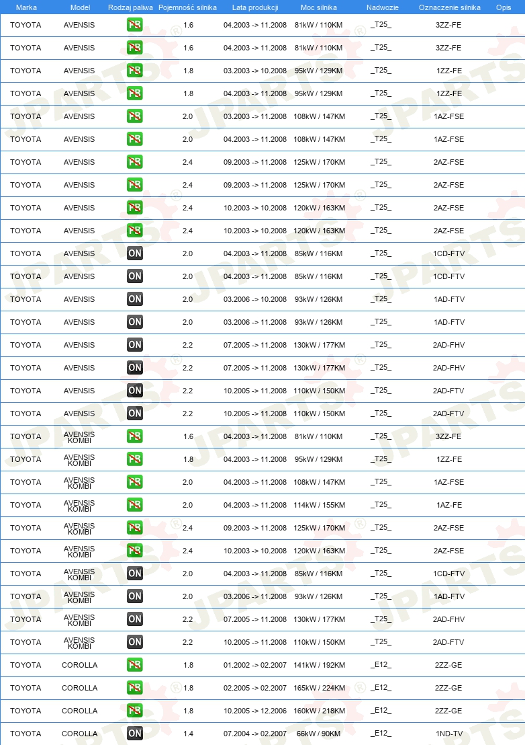
Task: Click the Nadwozie column header
Action: 382,7
